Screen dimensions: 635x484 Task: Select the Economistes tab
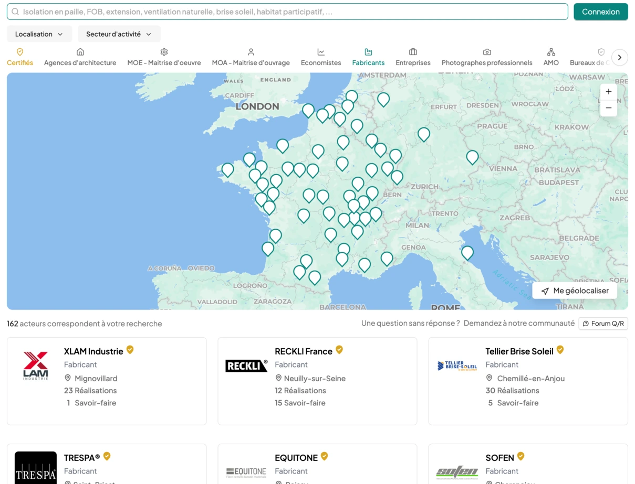coord(321,57)
